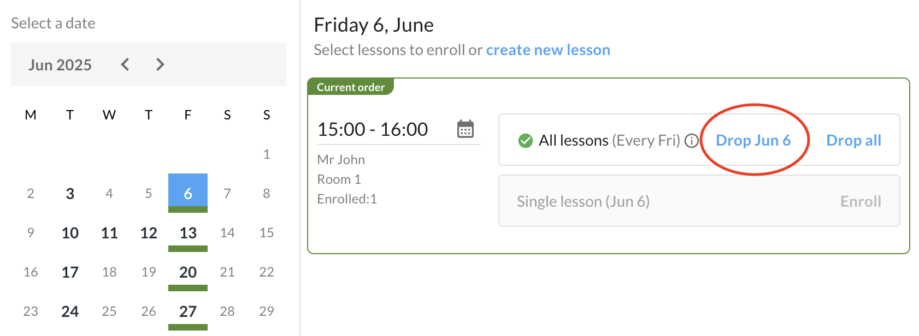
Task: Pick Tuesday June 3 on the calendar
Action: [x=70, y=194]
